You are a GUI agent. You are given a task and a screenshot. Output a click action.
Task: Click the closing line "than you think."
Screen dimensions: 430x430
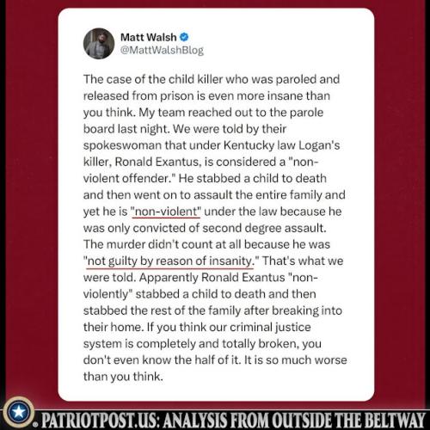pyautogui.click(x=123, y=377)
